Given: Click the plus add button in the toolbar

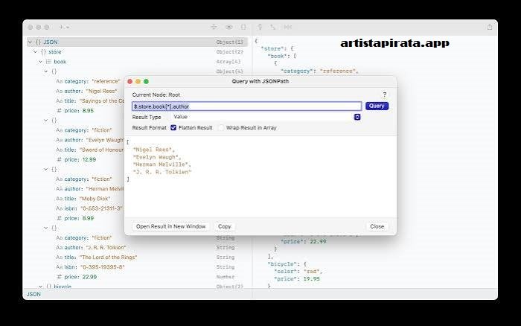Looking at the screenshot, I should tap(61, 28).
